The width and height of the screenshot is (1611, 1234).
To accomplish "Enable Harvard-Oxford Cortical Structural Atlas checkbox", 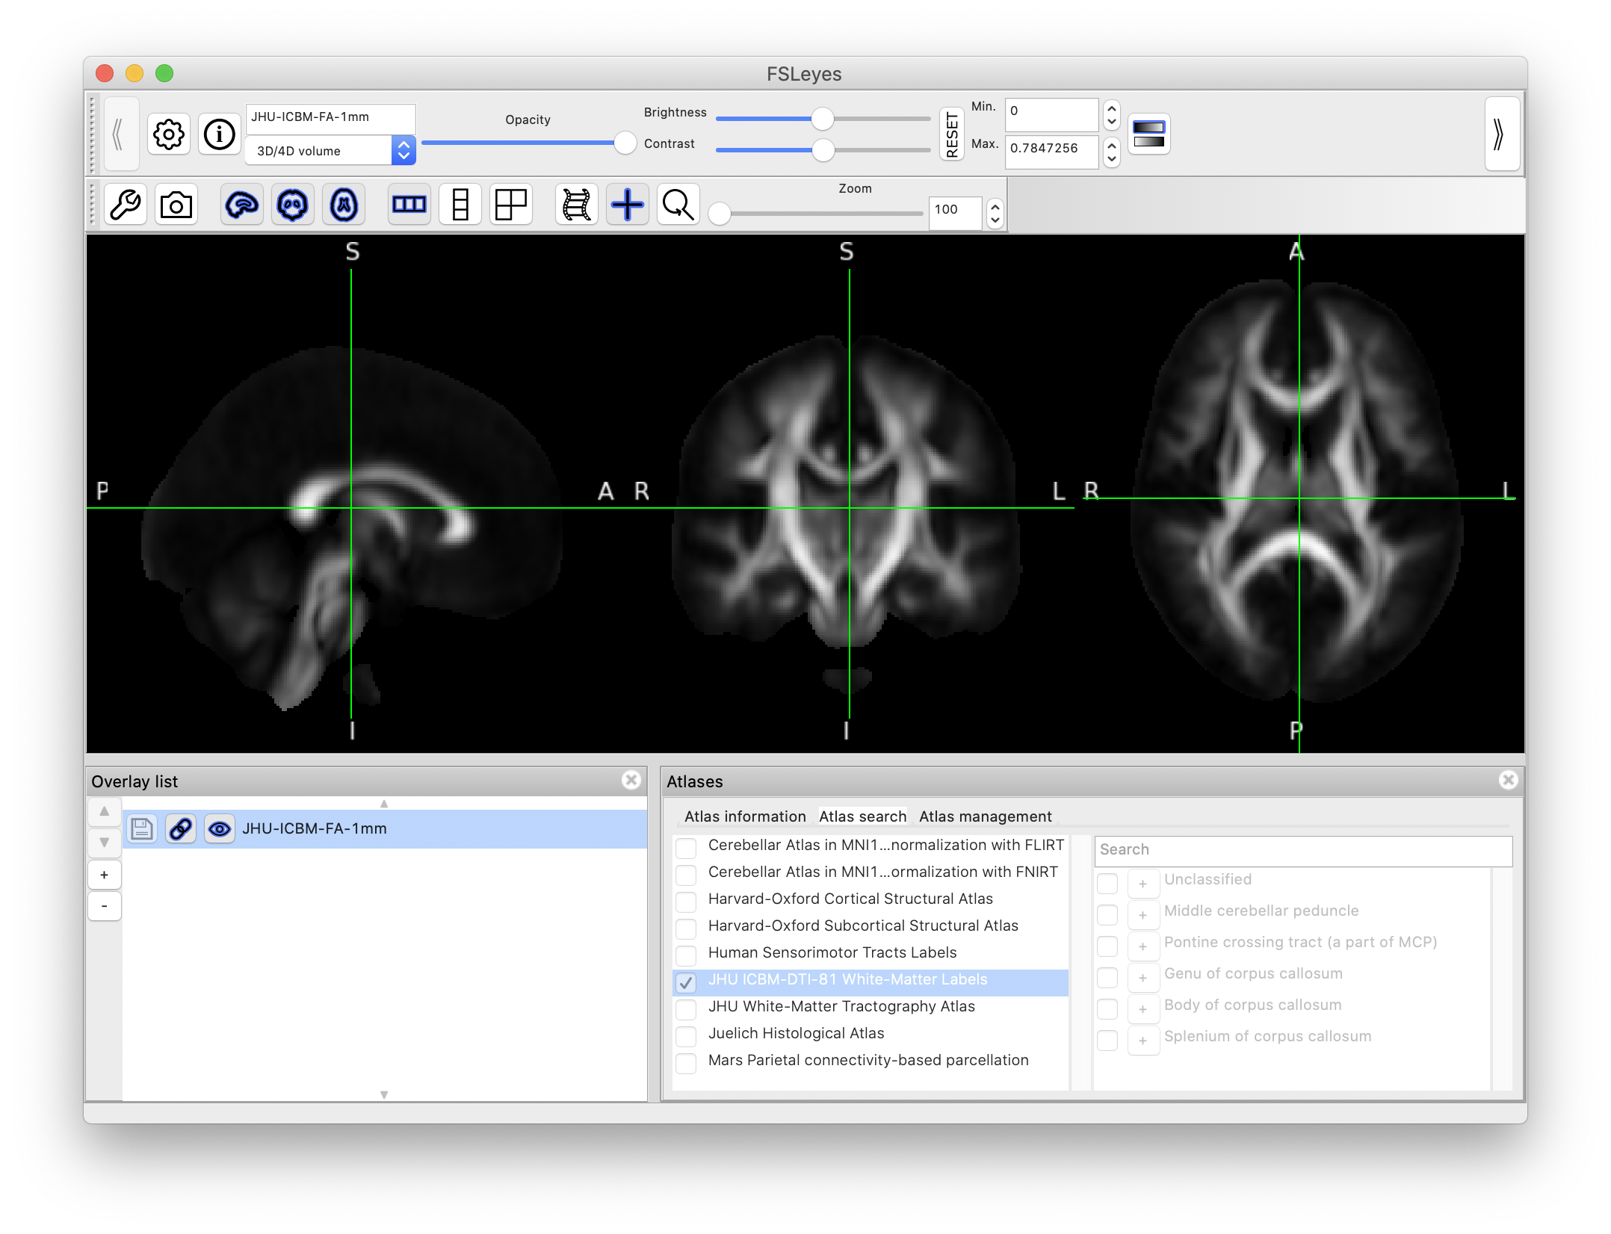I will [x=686, y=902].
